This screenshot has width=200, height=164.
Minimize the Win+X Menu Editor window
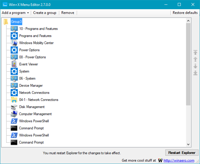pos(166,5)
